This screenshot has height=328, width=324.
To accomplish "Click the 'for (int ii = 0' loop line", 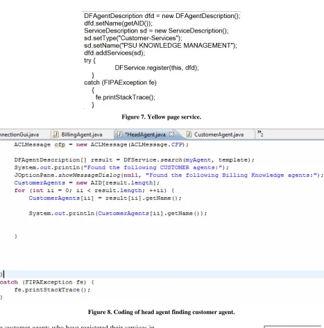I will point(94,191).
